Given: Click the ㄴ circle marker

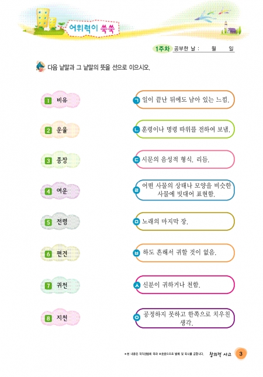Looking at the screenshot, I should (x=136, y=130).
